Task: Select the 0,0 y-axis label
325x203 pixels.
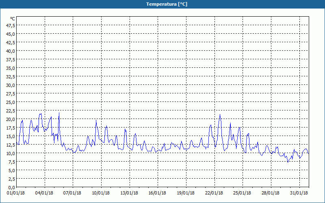Action: click(11, 188)
